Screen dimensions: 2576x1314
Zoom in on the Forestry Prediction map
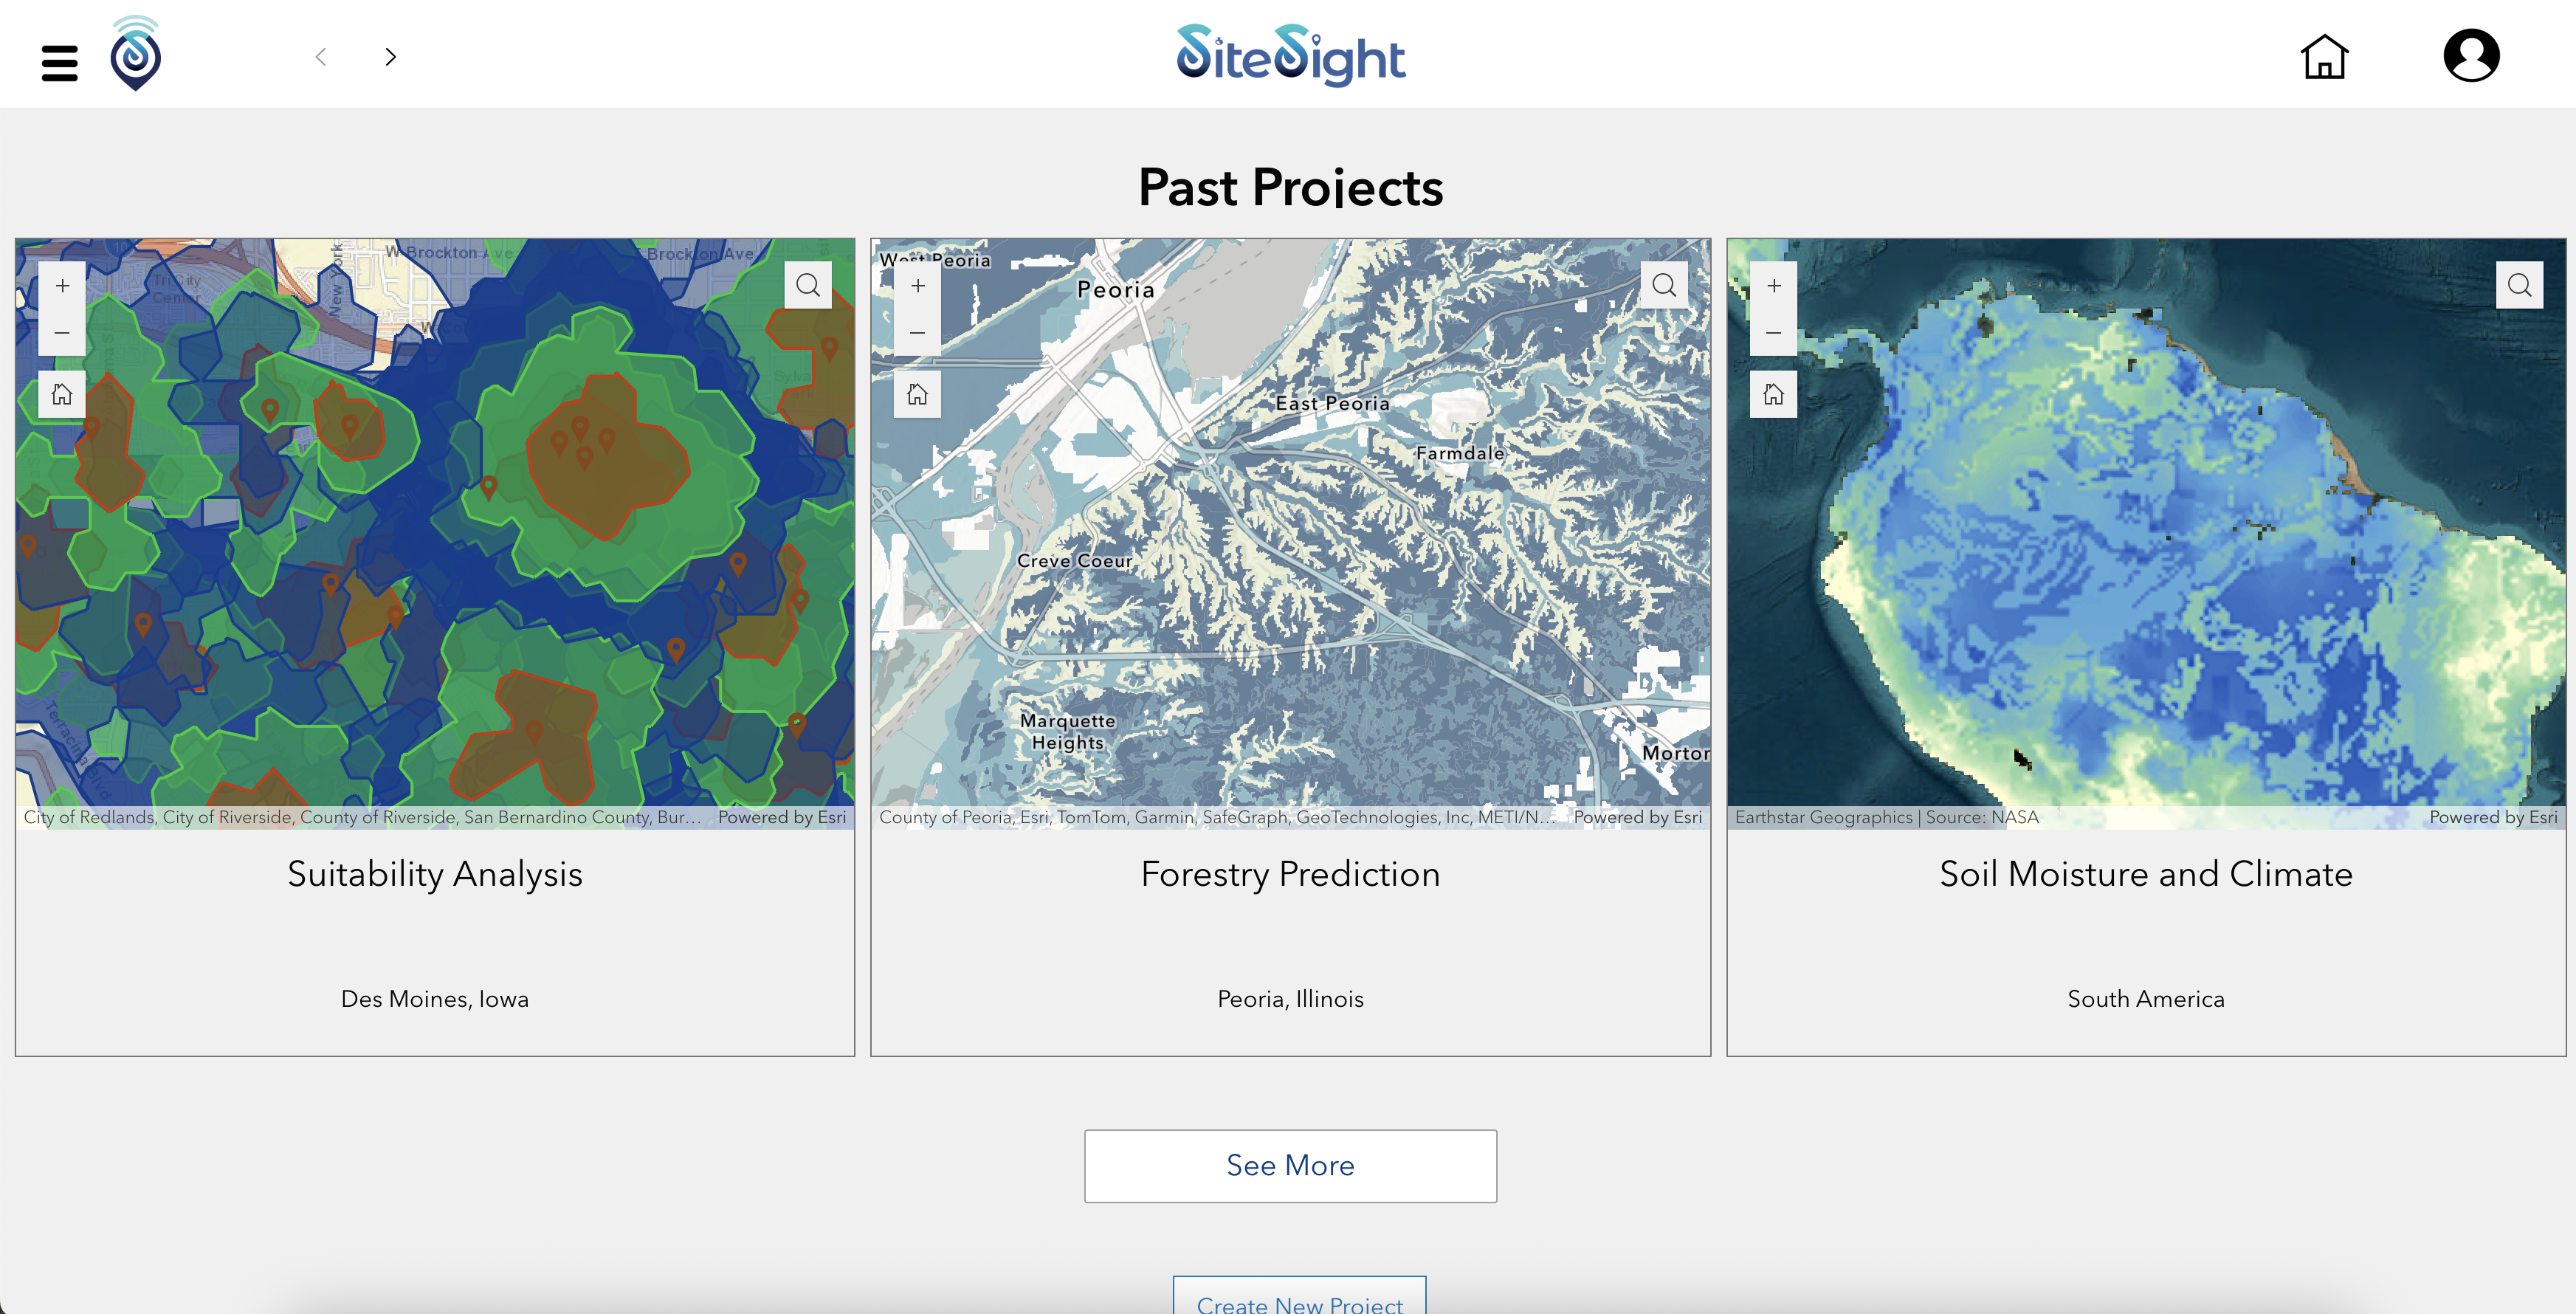[917, 286]
